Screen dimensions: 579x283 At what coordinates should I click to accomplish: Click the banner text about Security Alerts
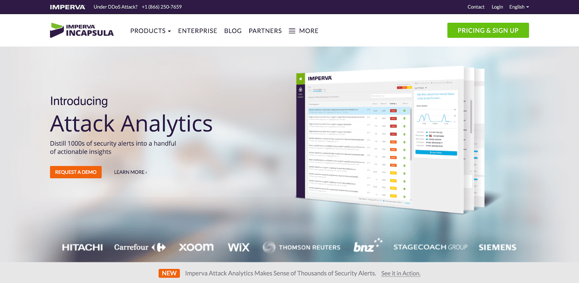(280, 273)
